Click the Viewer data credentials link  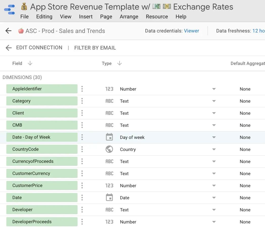click(191, 31)
